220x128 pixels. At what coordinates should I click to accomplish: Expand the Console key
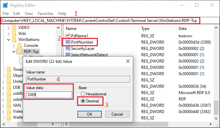(x=14, y=46)
